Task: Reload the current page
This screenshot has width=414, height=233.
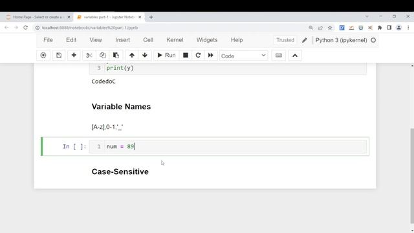Action: 26,27
